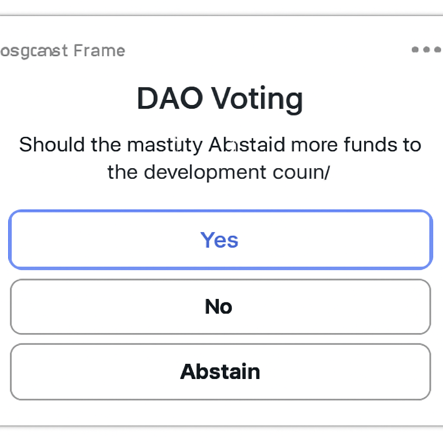The image size is (443, 443).
Task: Click the proposal question text
Action: [x=220, y=158]
